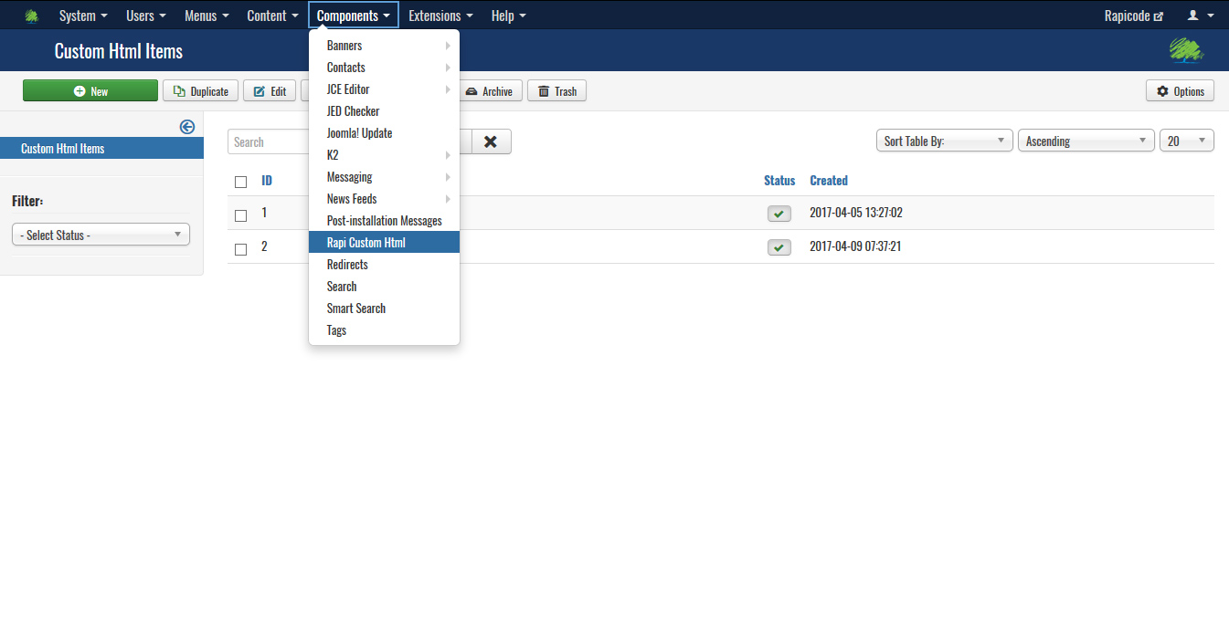1229x638 pixels.
Task: Open the Rapicode site link
Action: pyautogui.click(x=1134, y=16)
